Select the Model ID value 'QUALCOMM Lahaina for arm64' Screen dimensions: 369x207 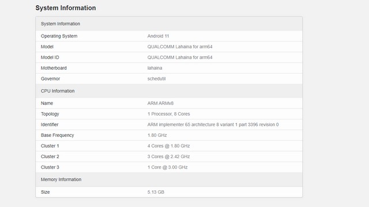coord(180,57)
